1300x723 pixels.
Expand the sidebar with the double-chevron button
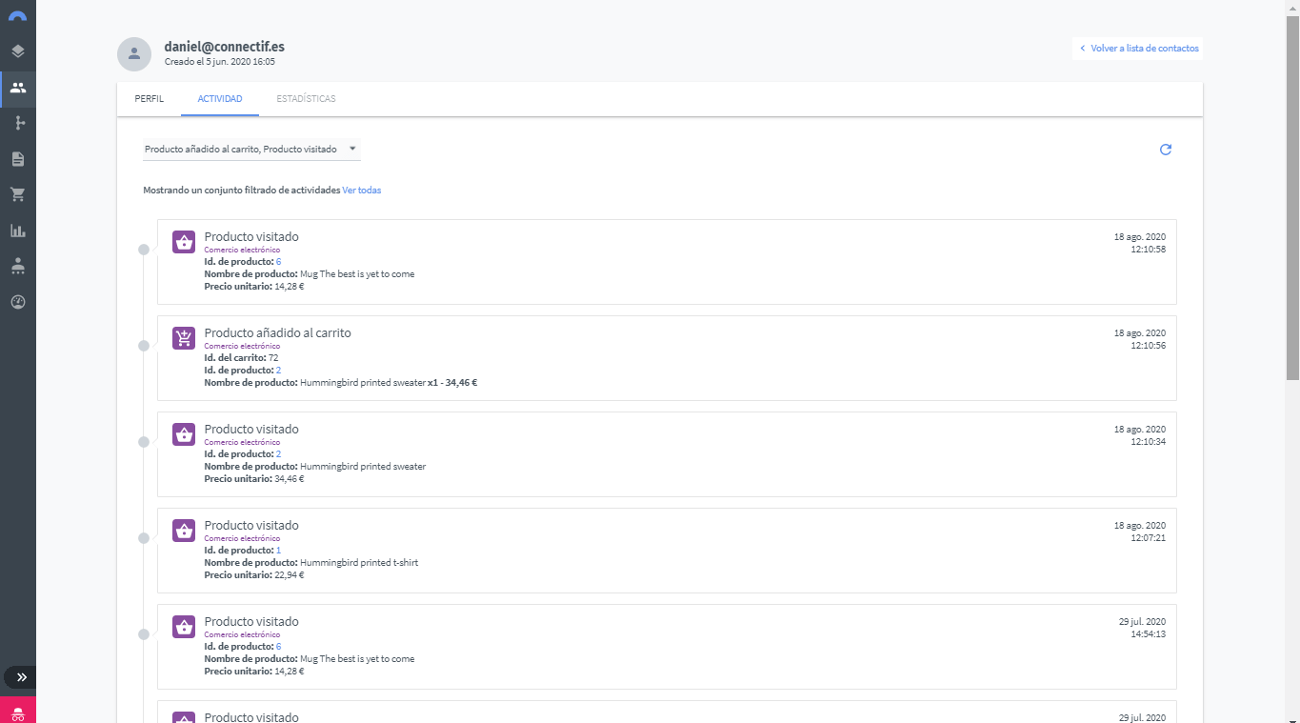20,677
